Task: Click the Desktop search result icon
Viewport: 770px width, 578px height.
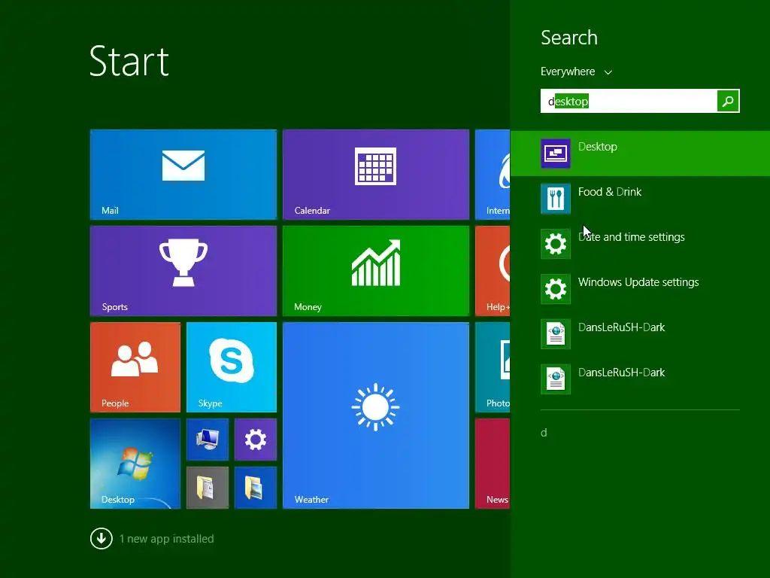Action: 556,154
